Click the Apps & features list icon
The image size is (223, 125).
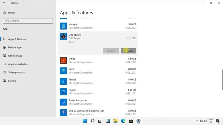pos(4,39)
